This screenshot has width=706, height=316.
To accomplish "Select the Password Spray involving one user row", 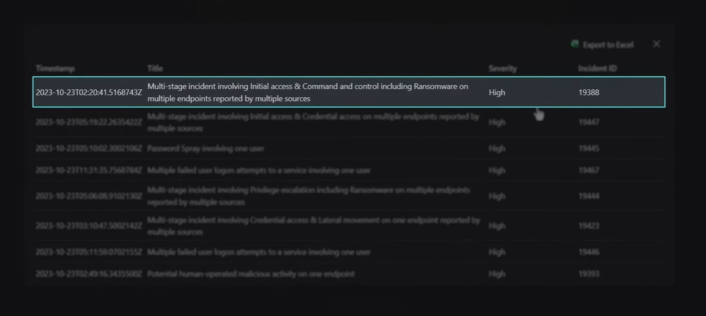I will (206, 148).
